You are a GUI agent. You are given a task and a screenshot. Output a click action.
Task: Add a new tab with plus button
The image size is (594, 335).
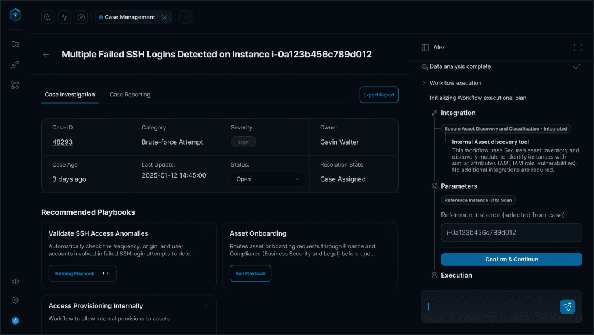[x=186, y=17]
